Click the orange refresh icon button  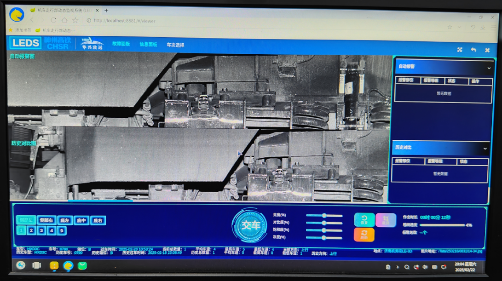tap(364, 235)
